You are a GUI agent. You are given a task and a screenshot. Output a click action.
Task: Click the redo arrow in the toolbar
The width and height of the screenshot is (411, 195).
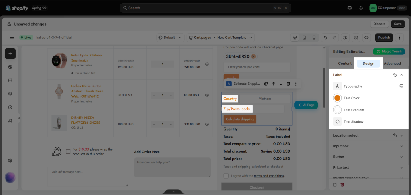(334, 38)
